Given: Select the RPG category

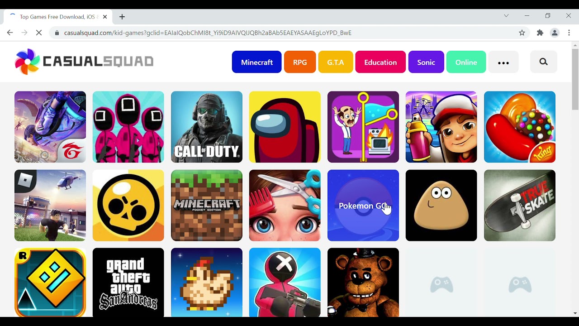Looking at the screenshot, I should pyautogui.click(x=300, y=62).
